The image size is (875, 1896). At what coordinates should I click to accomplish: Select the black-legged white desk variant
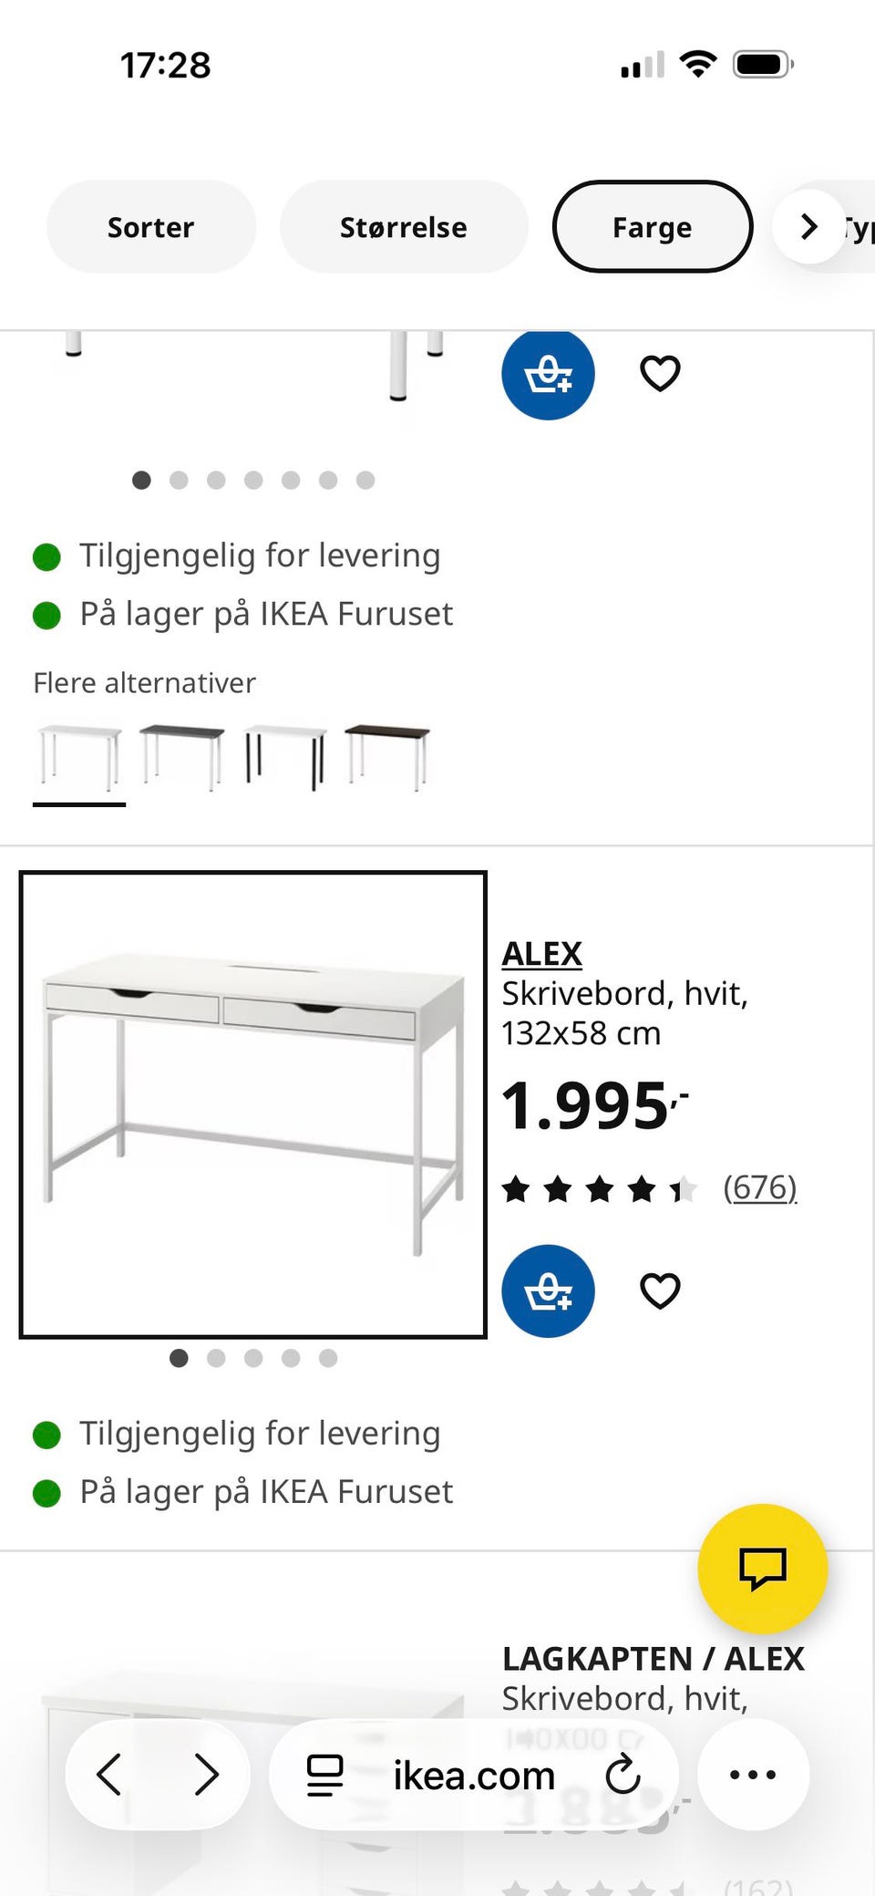point(286,758)
